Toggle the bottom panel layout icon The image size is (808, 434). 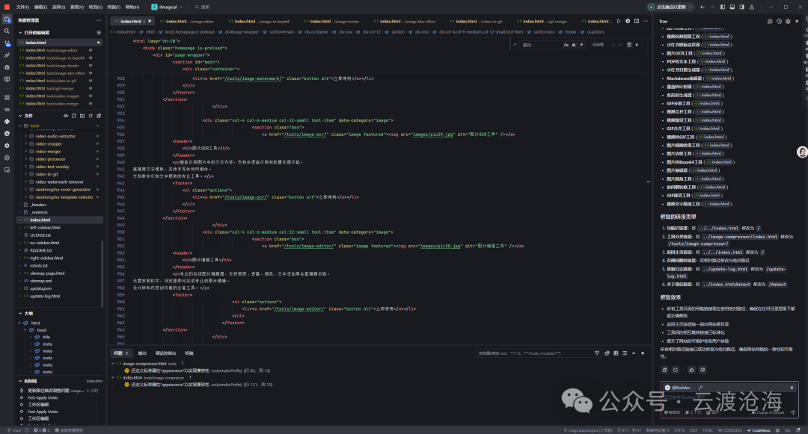732,7
